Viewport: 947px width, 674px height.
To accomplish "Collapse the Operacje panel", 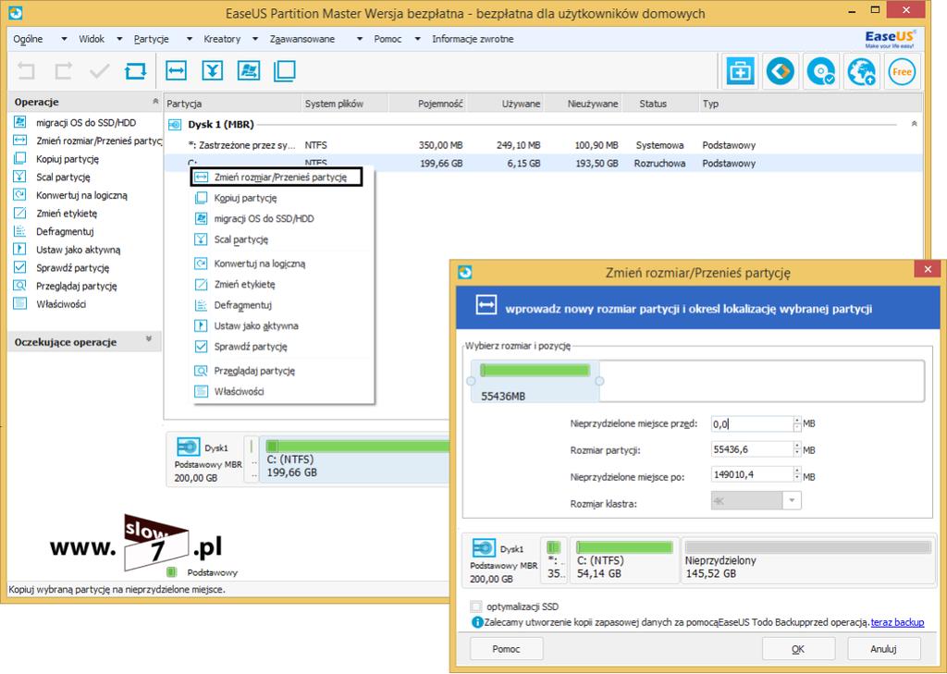I will (155, 102).
